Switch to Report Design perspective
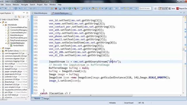Viewport: 187px width, 105px height. click(182, 8)
